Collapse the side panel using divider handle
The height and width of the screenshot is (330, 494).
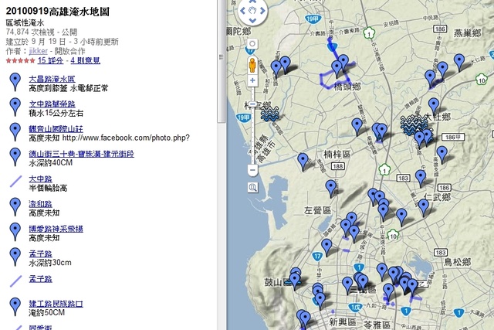(x=222, y=57)
